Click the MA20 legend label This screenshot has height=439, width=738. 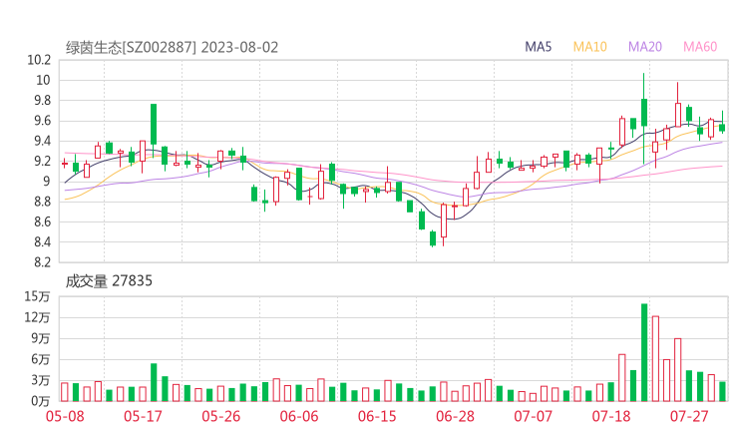[x=645, y=47]
